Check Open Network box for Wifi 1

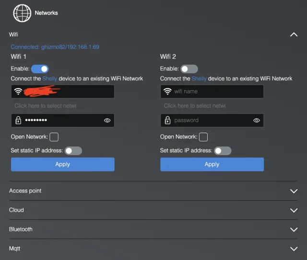54,137
